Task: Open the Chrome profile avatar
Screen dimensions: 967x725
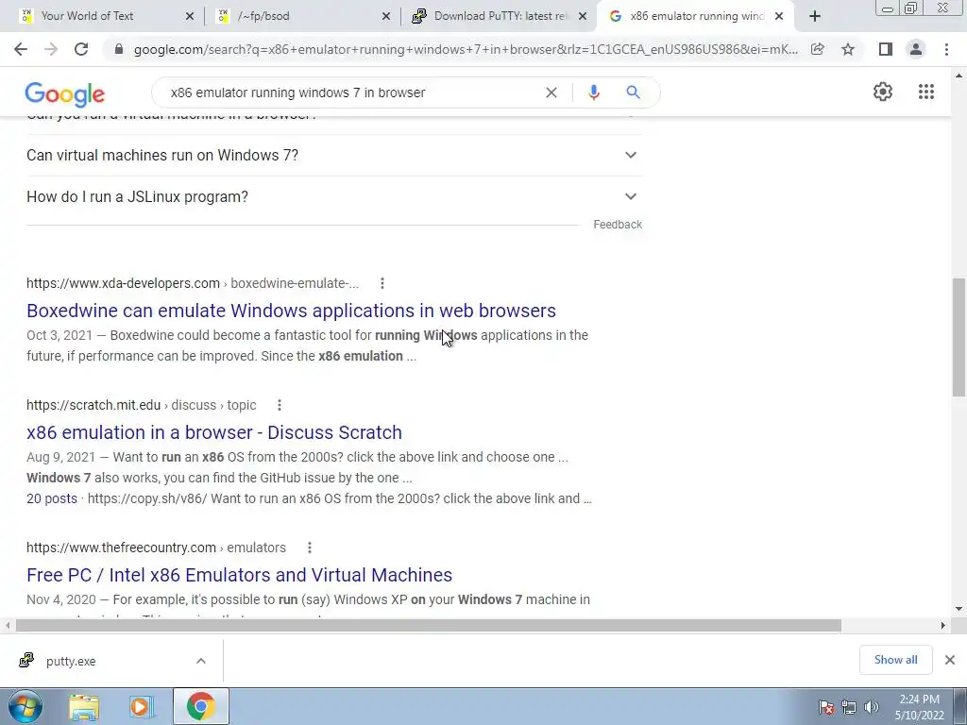Action: click(916, 49)
